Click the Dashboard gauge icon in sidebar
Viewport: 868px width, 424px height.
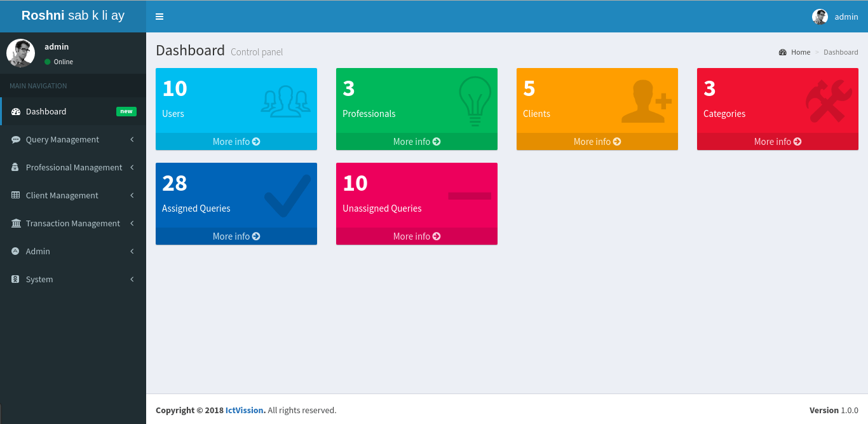16,111
